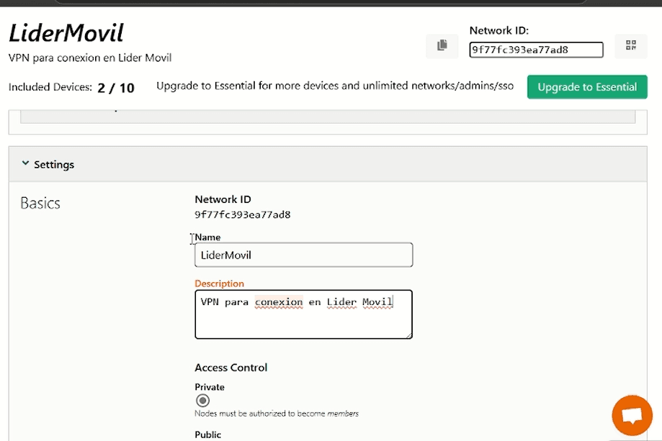662x441 pixels.
Task: Click the Network ID box in header
Action: click(x=536, y=50)
